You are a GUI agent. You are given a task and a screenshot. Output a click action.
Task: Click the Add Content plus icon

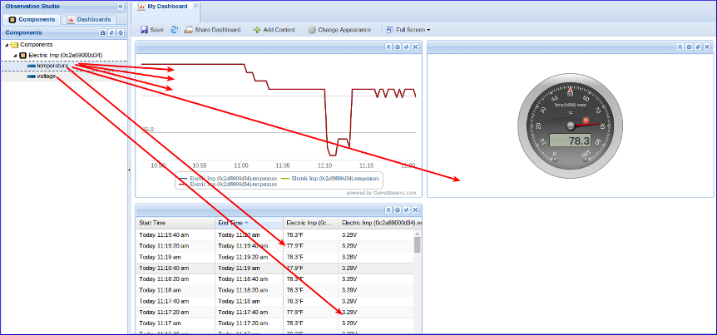pyautogui.click(x=257, y=30)
